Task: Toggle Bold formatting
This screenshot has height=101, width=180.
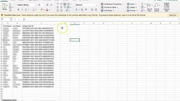Action: (x=18, y=10)
